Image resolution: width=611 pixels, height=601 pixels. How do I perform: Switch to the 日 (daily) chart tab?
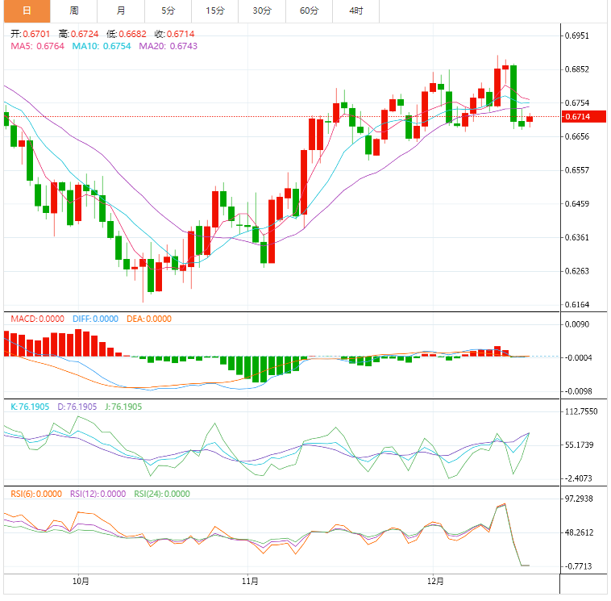point(27,10)
